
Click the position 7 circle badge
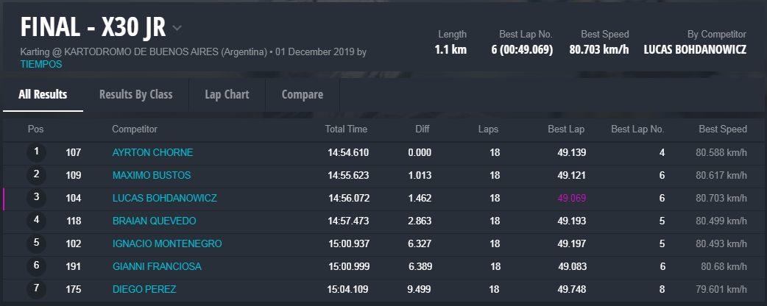[36, 290]
